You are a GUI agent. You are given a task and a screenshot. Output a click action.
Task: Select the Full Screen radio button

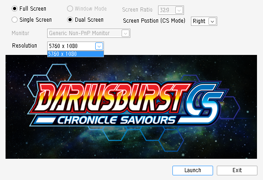(15, 9)
